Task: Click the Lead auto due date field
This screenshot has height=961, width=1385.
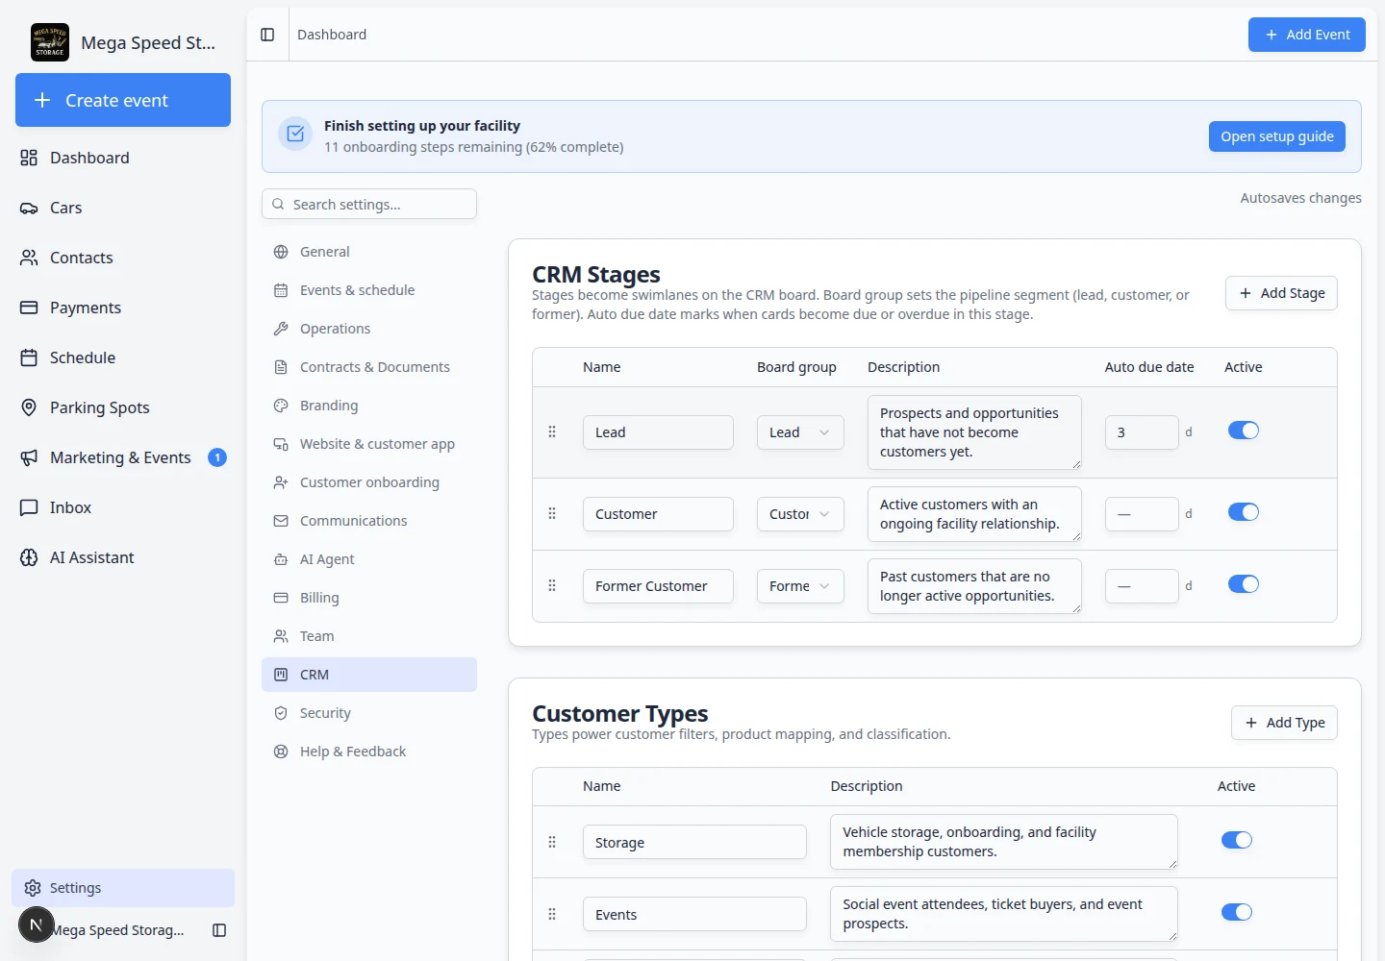Action: 1142,432
